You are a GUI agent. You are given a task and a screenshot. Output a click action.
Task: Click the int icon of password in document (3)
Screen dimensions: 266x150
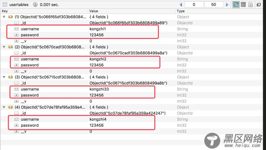[x=16, y=95]
